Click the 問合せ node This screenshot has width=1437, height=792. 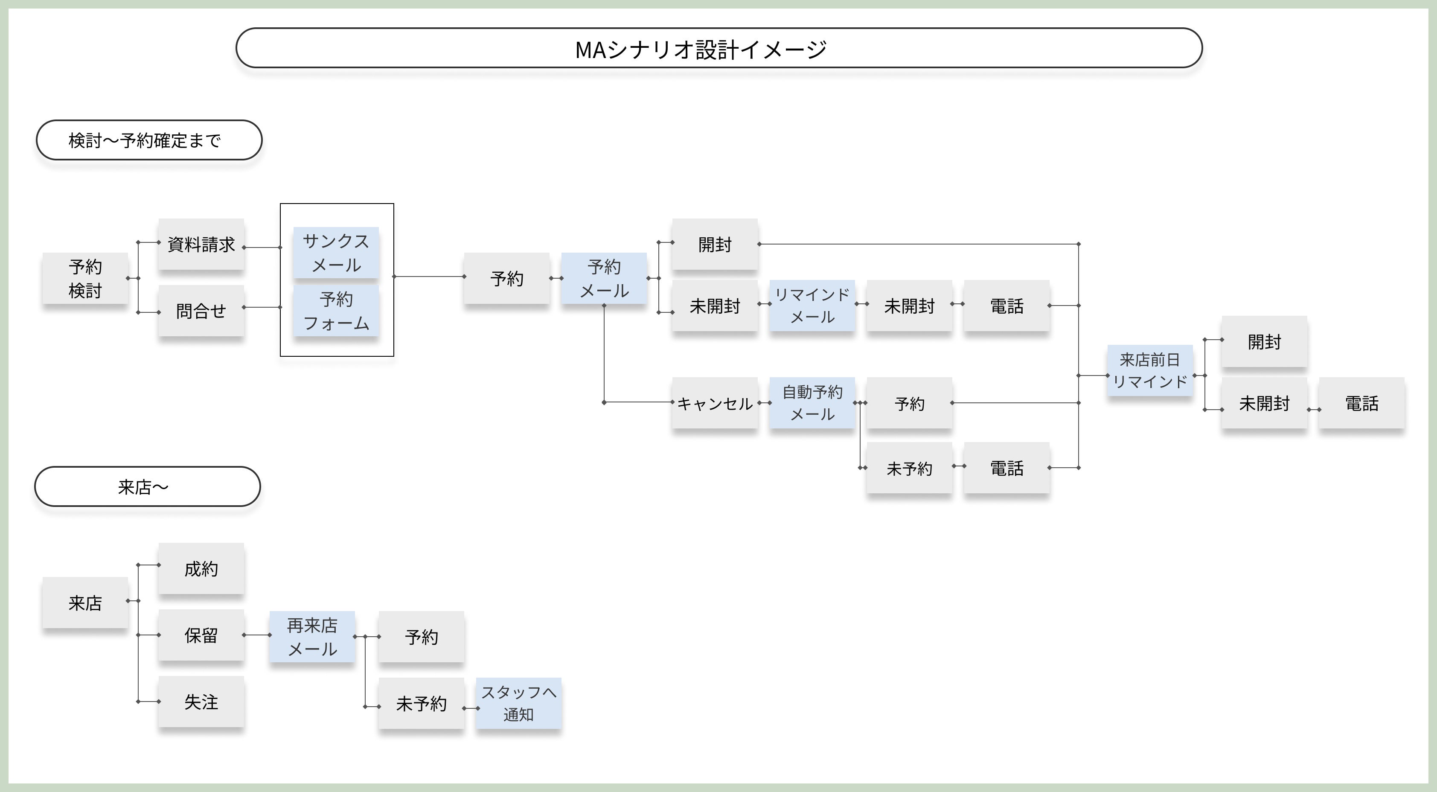(201, 311)
